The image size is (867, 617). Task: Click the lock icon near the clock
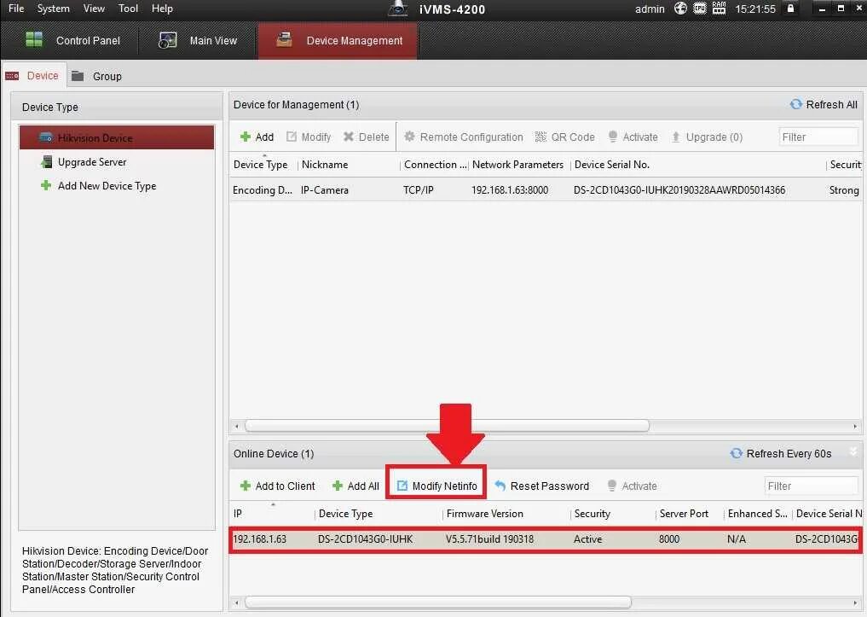(x=789, y=9)
